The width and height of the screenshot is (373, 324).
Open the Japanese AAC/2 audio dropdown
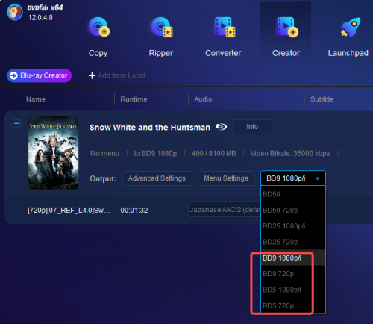pos(225,210)
